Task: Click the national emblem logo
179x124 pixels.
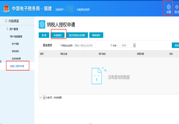Action: pos(6,8)
